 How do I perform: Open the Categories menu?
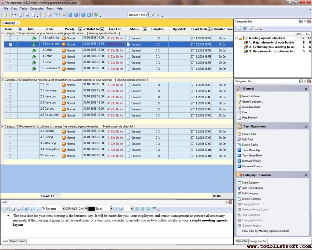37,8
